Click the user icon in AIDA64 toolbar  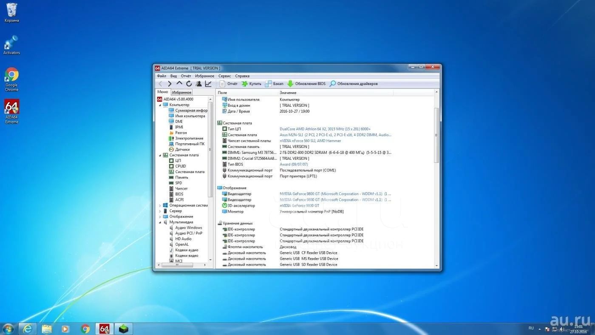pyautogui.click(x=198, y=84)
